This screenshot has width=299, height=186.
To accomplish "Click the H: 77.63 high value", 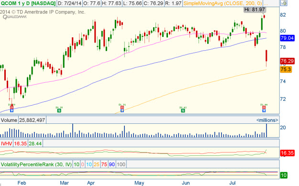I will [111, 3].
